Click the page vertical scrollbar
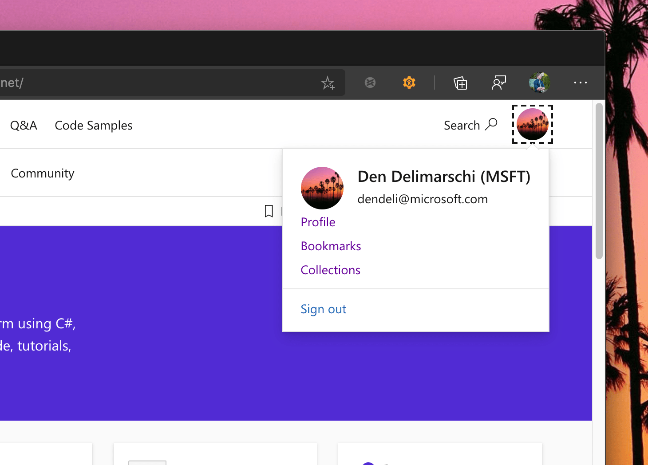648x465 pixels. pyautogui.click(x=599, y=181)
